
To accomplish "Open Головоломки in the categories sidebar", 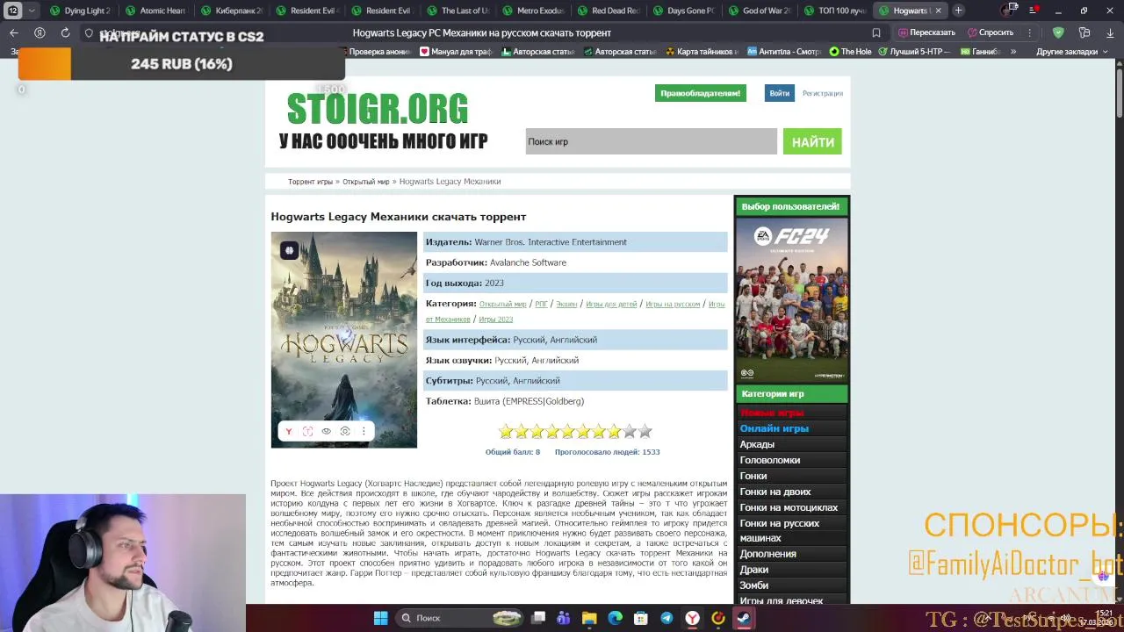I will [770, 460].
